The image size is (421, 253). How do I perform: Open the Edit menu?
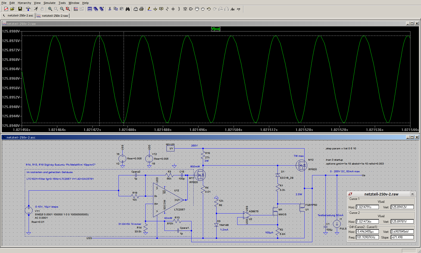(12, 3)
